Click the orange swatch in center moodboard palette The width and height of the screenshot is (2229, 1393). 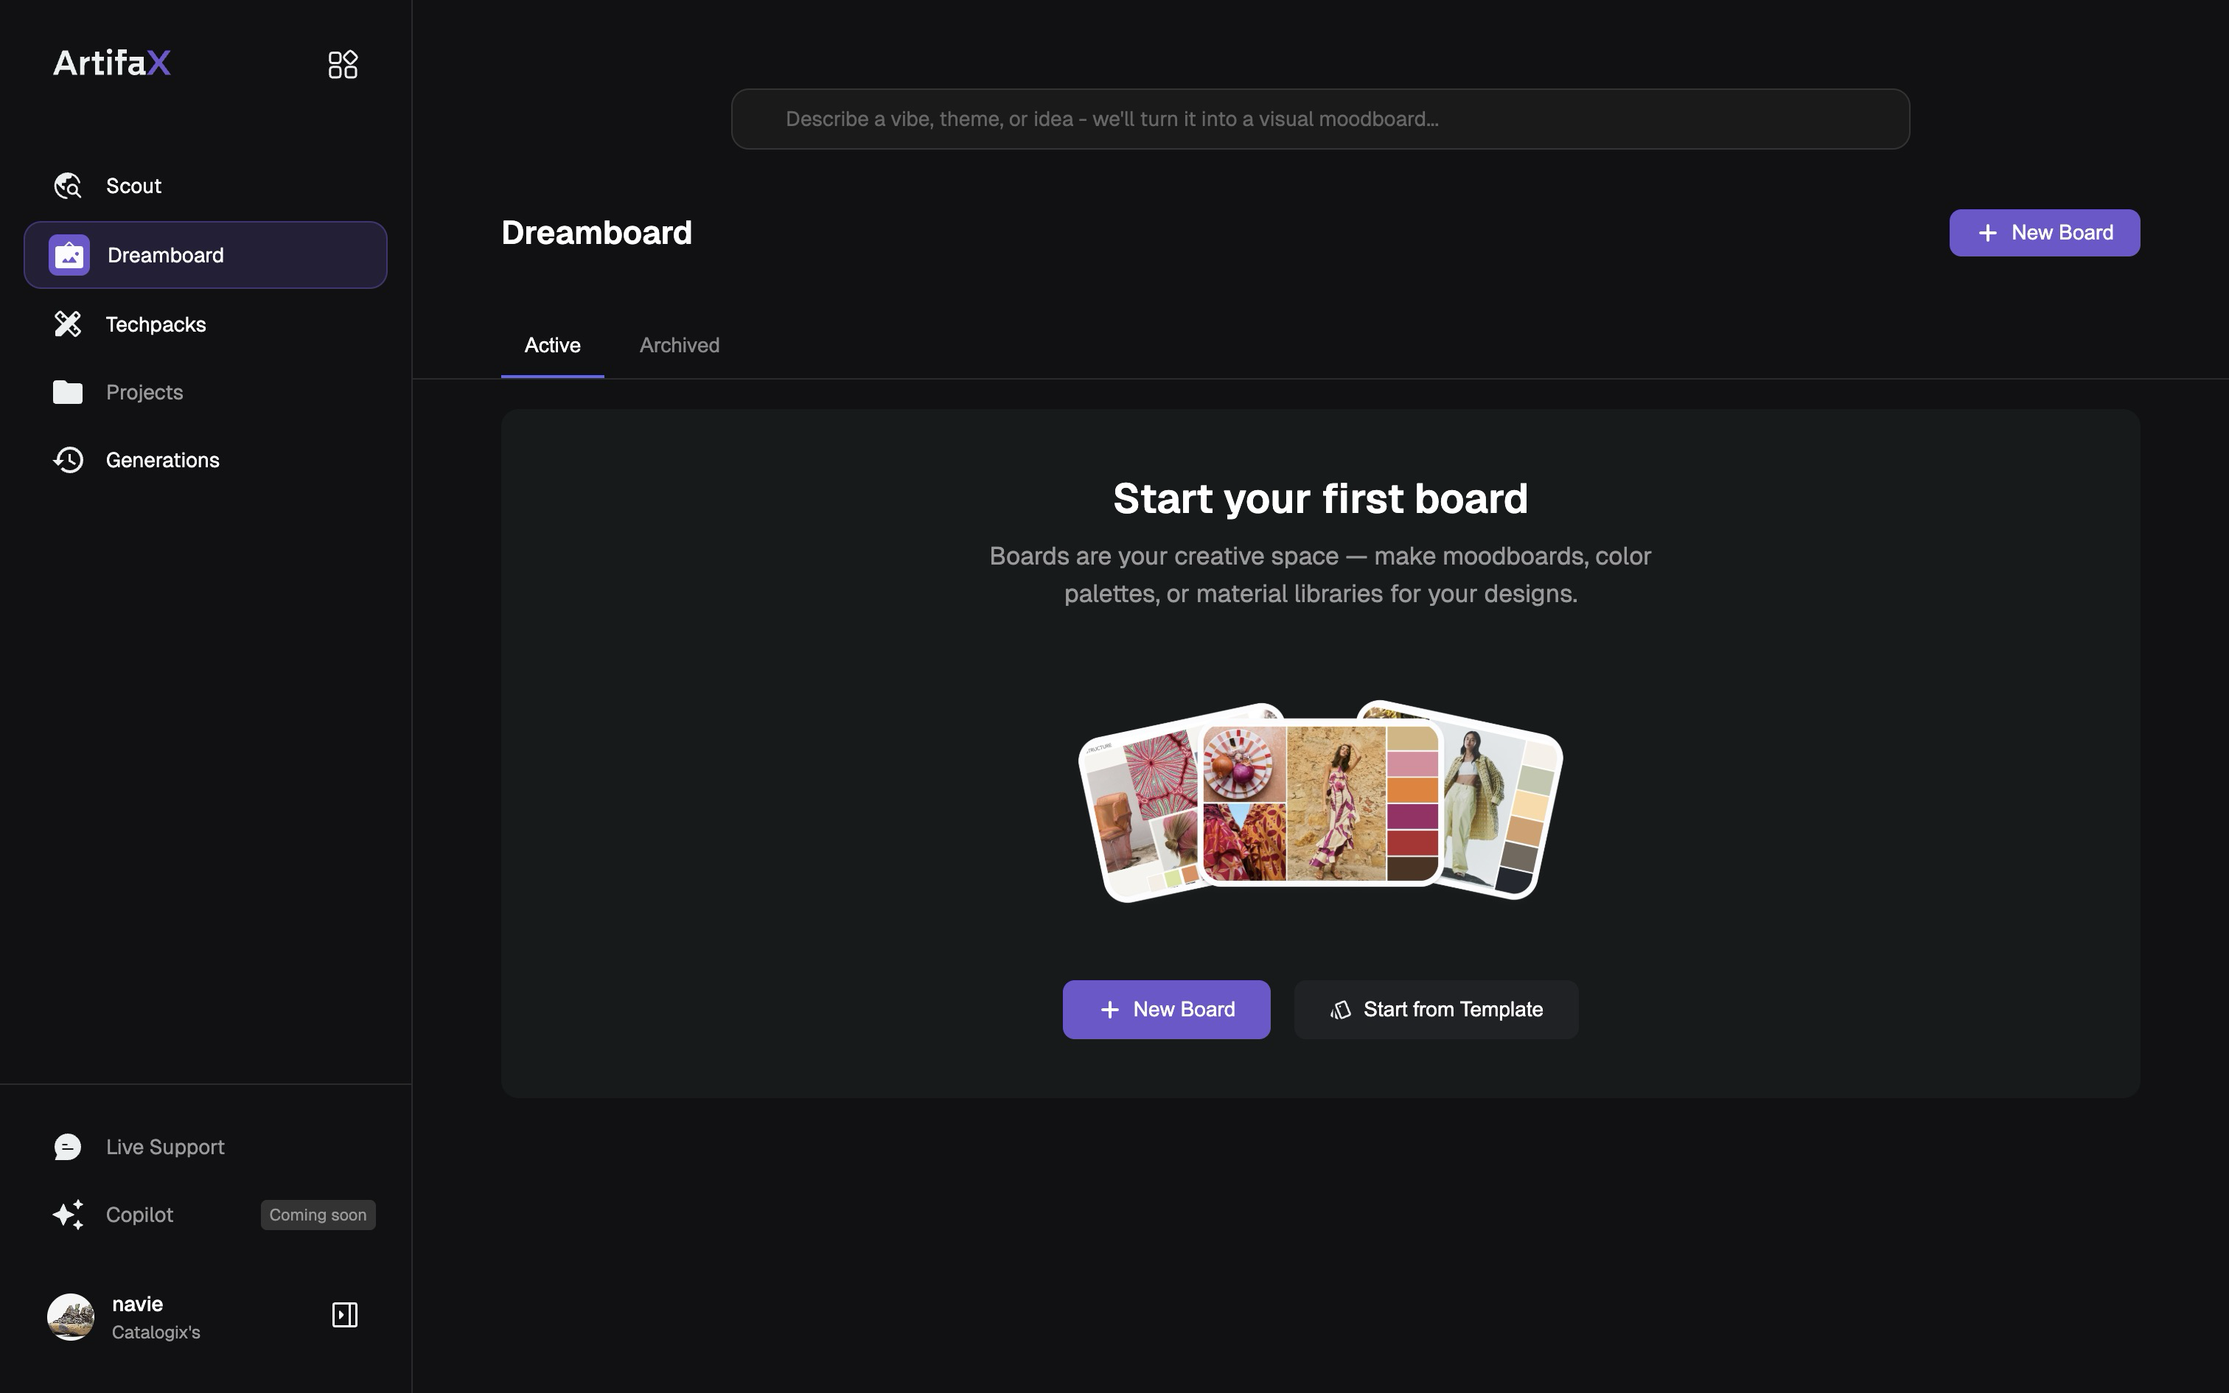[x=1412, y=789]
